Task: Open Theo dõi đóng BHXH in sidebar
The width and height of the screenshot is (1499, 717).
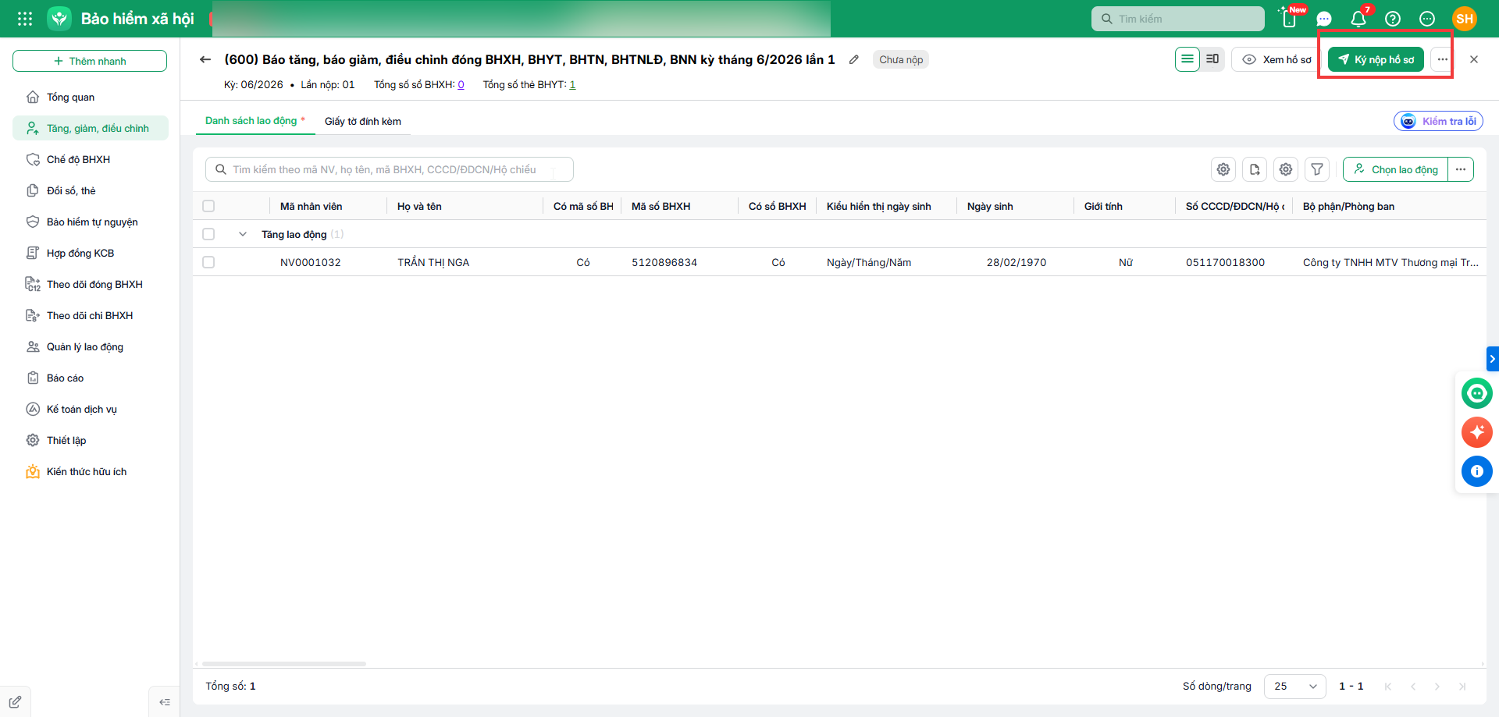Action: (x=91, y=284)
